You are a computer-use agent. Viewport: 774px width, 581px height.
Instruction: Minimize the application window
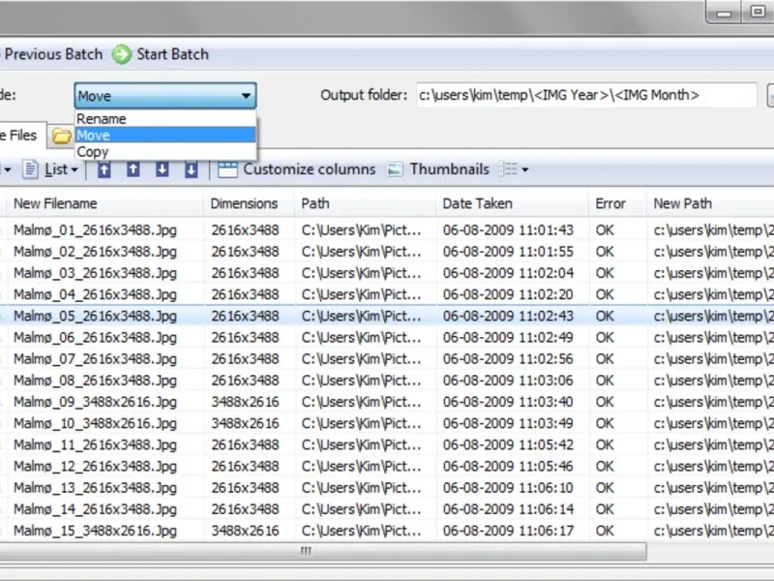click(724, 13)
